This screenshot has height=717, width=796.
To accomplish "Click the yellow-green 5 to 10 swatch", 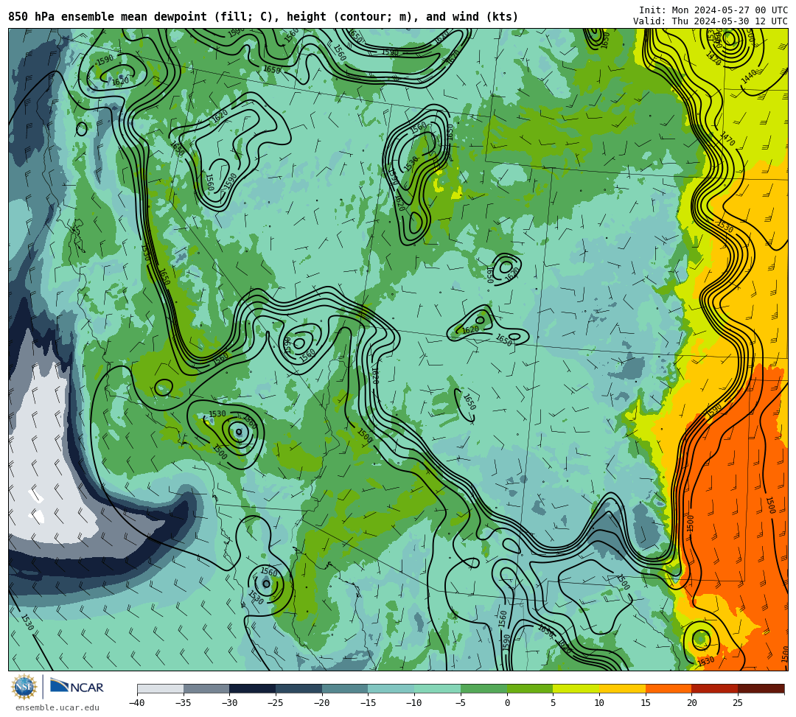I will coord(576,688).
